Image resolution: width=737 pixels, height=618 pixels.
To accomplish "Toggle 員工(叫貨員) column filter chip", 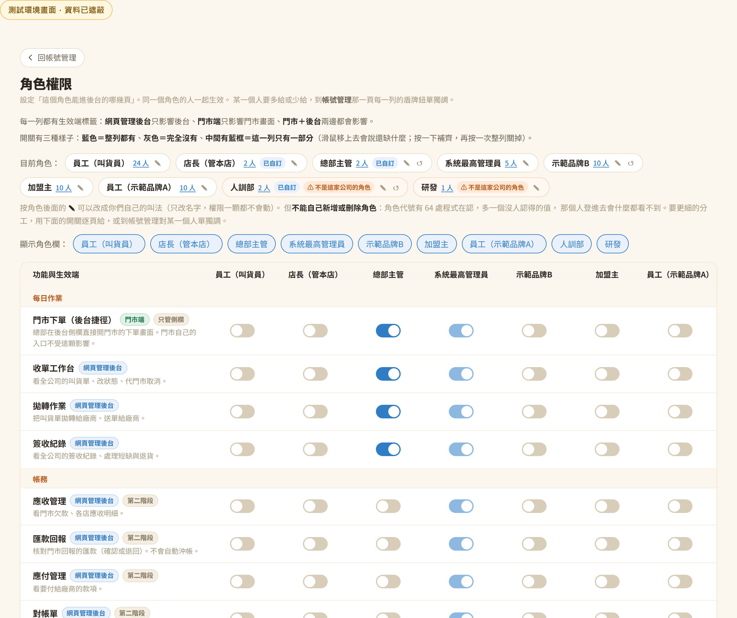I will tap(109, 244).
